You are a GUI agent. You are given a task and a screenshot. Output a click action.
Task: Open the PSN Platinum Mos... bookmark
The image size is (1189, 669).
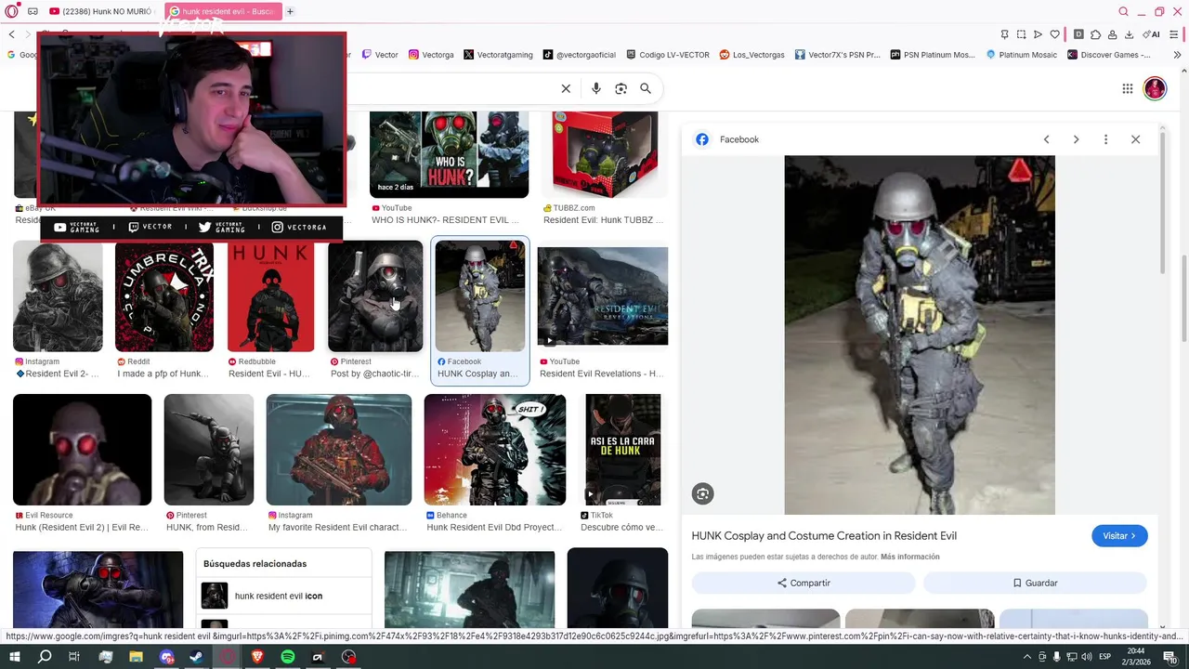pyautogui.click(x=933, y=55)
